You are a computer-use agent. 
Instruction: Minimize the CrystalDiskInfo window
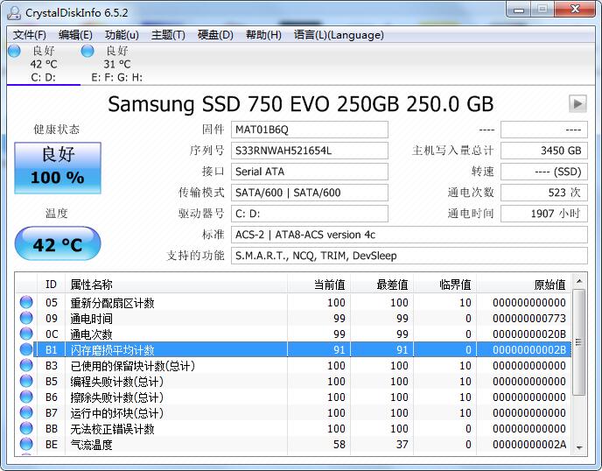click(x=518, y=10)
